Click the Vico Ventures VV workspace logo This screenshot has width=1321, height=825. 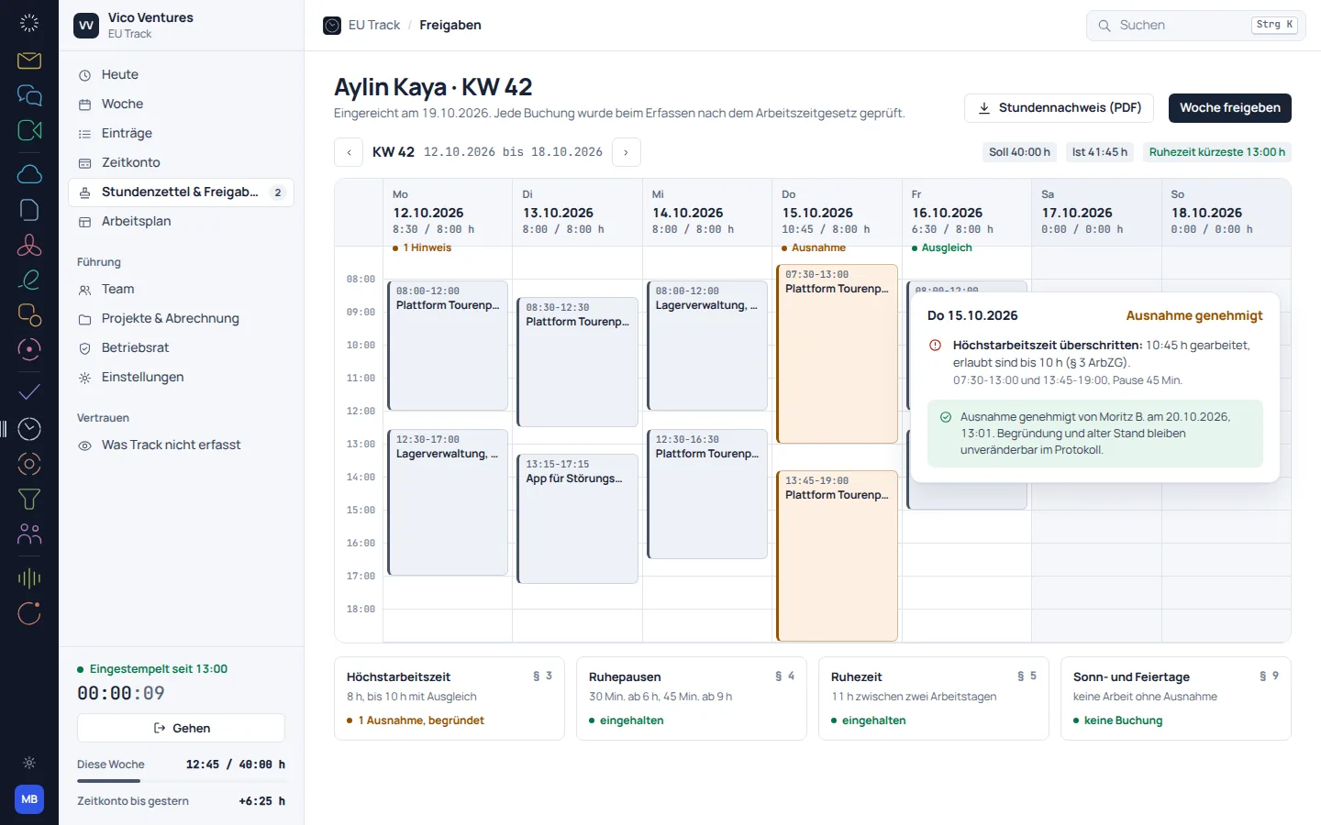(86, 26)
